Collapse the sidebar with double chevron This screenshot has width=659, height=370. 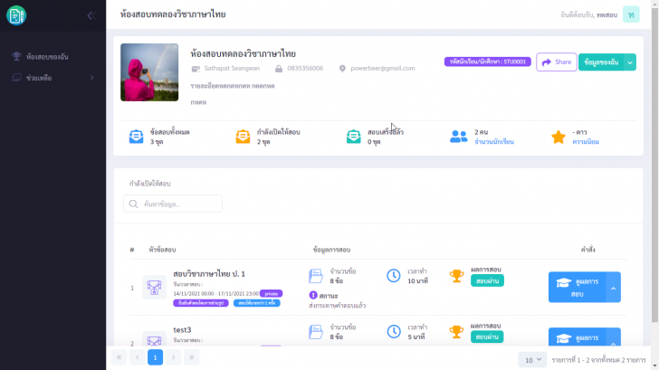(x=91, y=15)
